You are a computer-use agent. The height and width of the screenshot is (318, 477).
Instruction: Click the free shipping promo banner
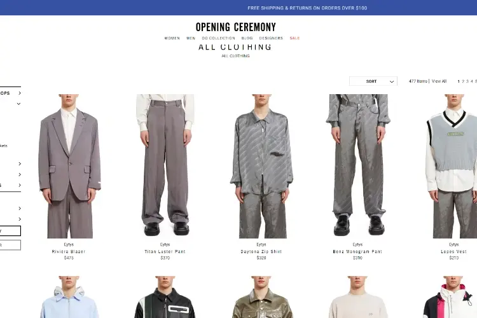[x=307, y=8]
